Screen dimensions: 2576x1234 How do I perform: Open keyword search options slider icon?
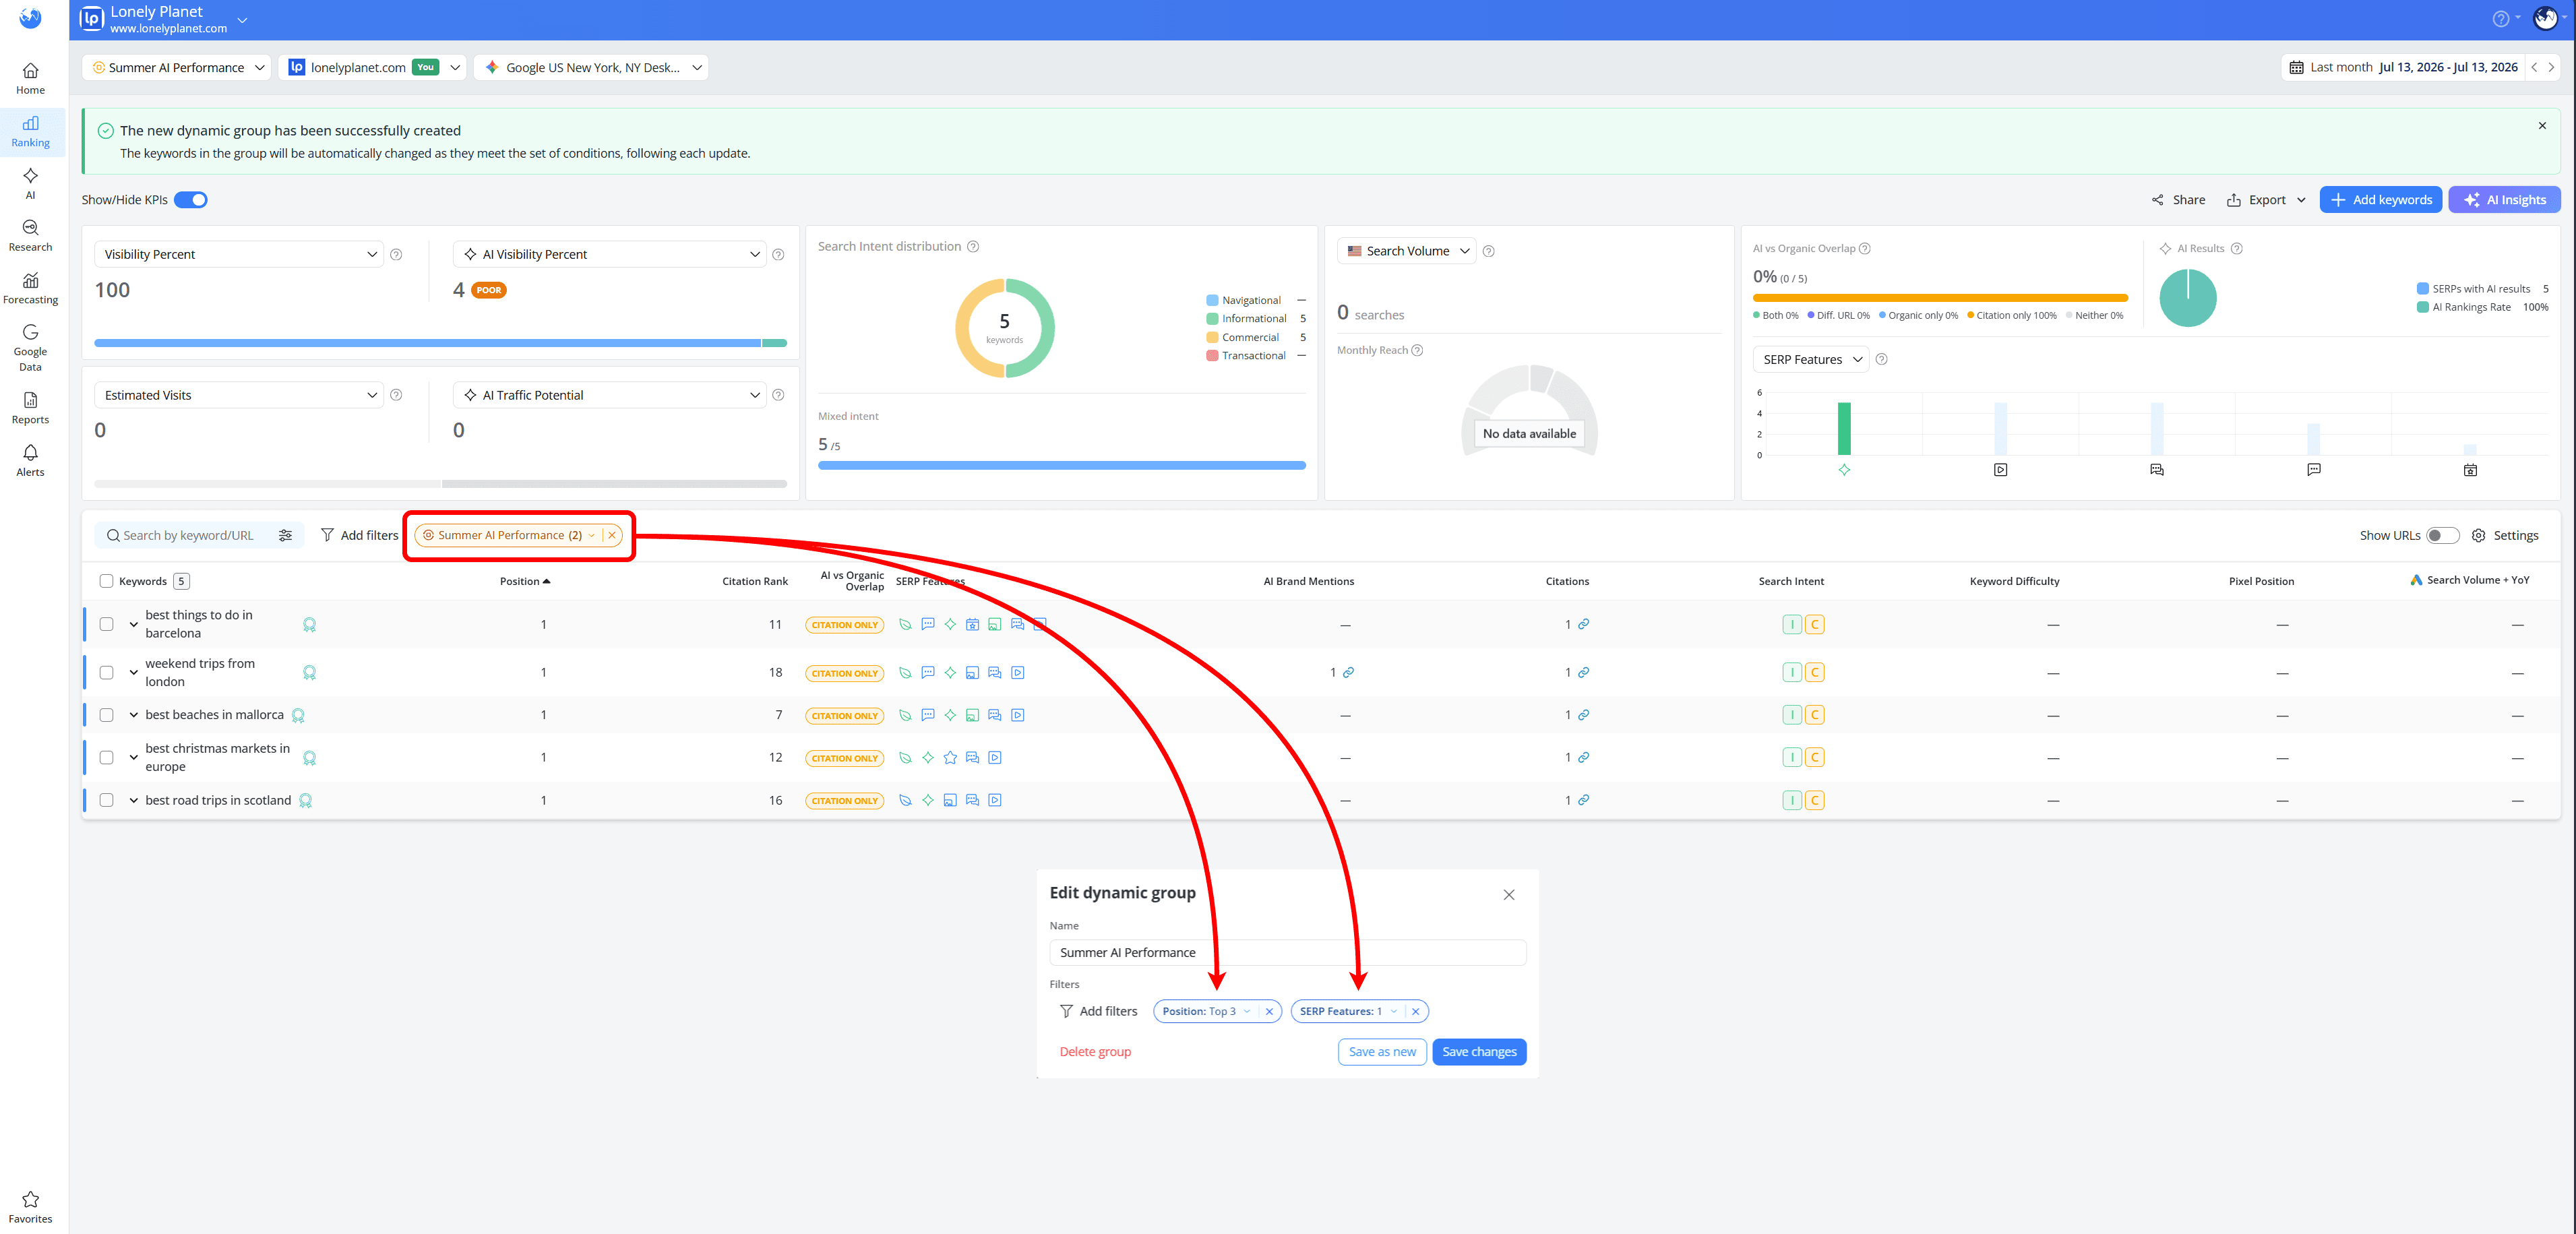coord(285,536)
